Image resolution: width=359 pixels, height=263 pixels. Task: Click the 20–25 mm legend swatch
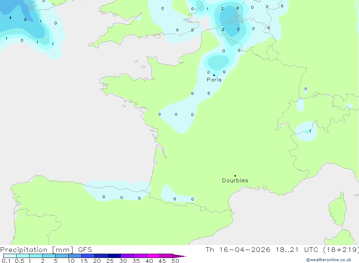101,256
